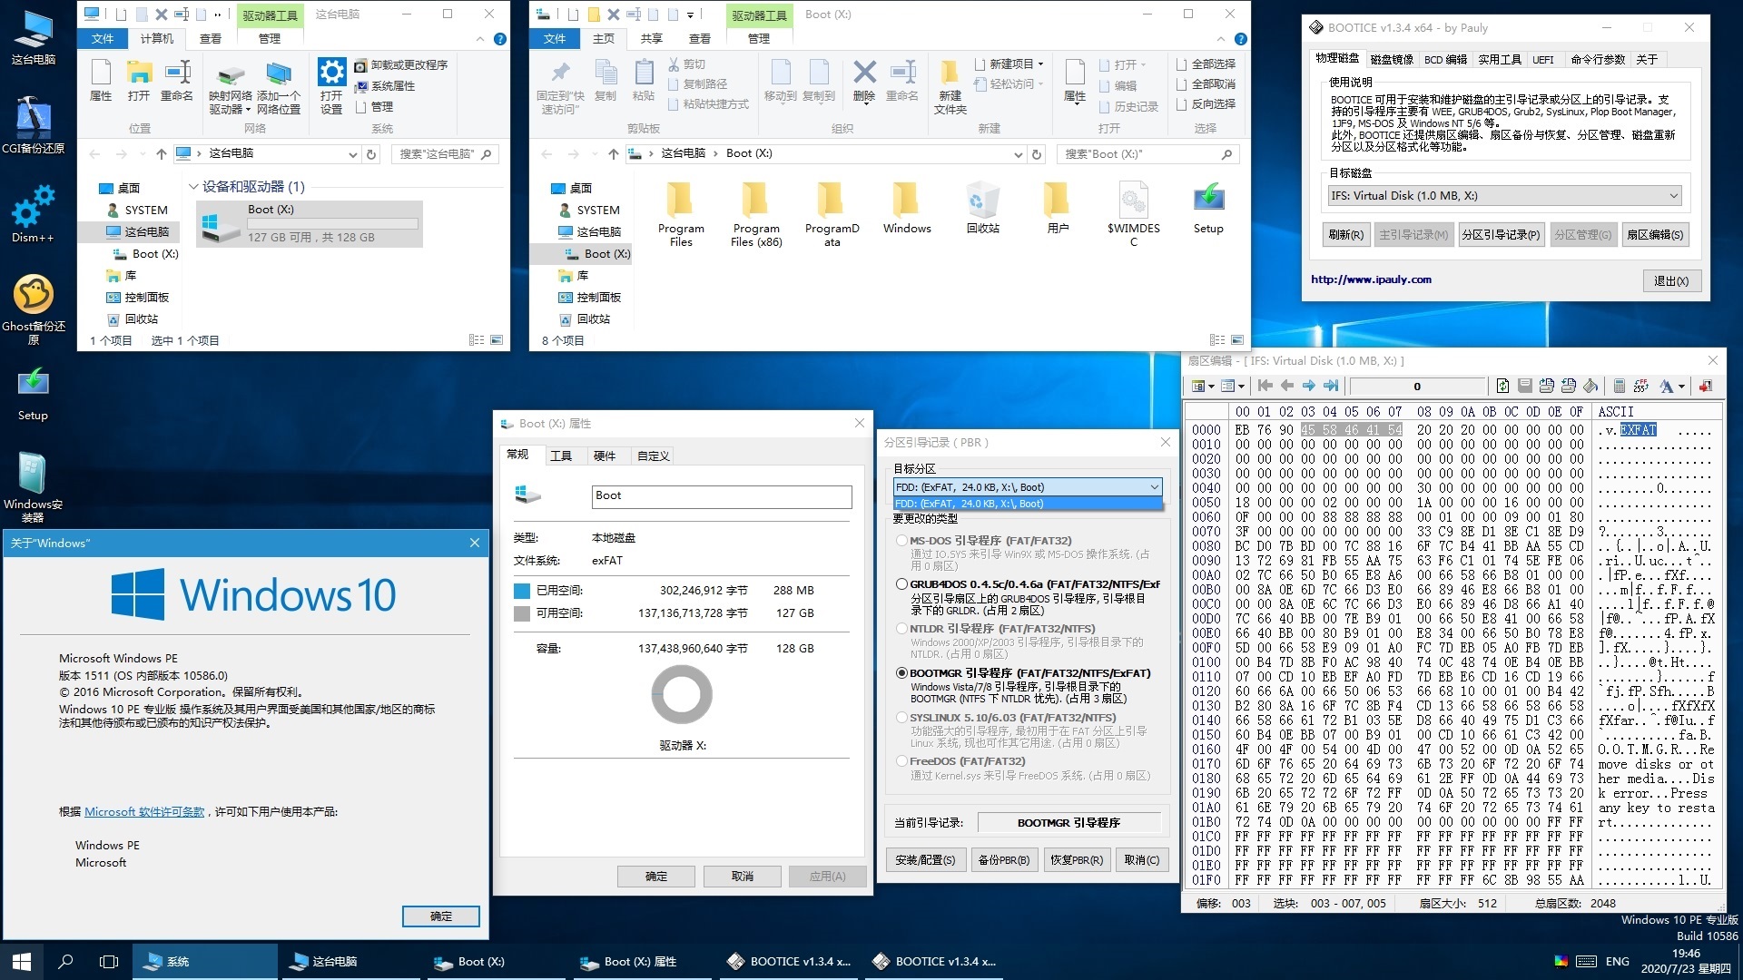Open the Program Files folder
Screen dimensions: 1743x980
(x=681, y=214)
